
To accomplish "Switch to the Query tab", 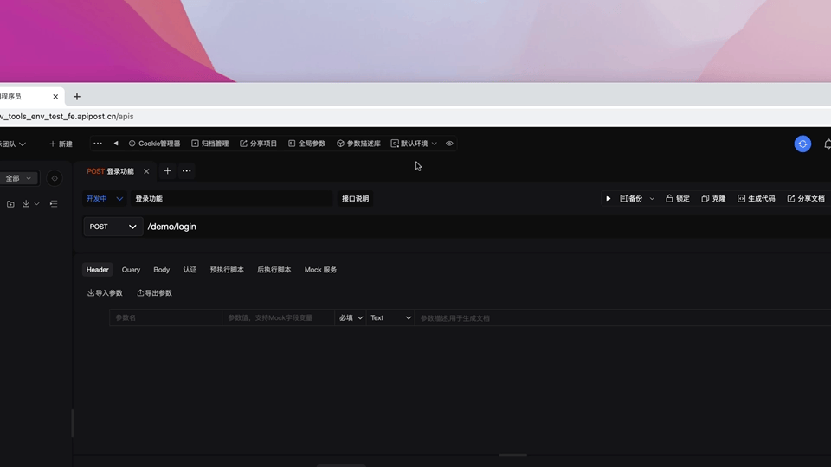I will coord(131,270).
